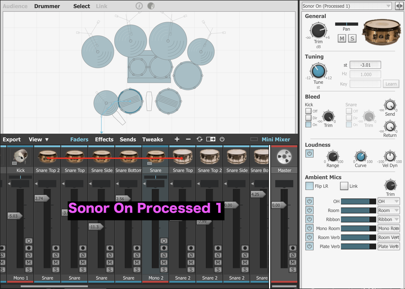Open the Room Verb routing dropdown
The height and width of the screenshot is (289, 405).
click(x=389, y=237)
